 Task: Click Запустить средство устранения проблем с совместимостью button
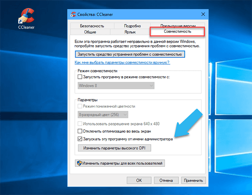click(130, 54)
